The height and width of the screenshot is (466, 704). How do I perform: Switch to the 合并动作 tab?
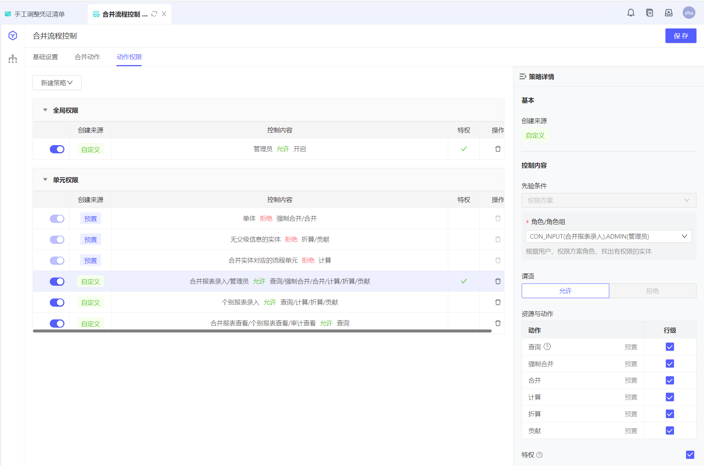coord(87,57)
